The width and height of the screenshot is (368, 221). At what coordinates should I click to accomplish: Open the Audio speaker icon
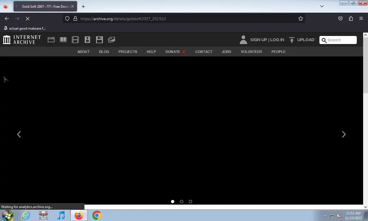tap(87, 40)
